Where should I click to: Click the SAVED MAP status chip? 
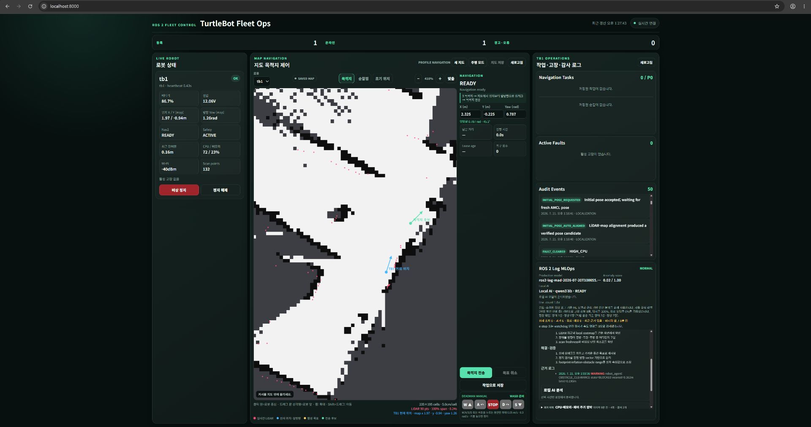pyautogui.click(x=305, y=78)
